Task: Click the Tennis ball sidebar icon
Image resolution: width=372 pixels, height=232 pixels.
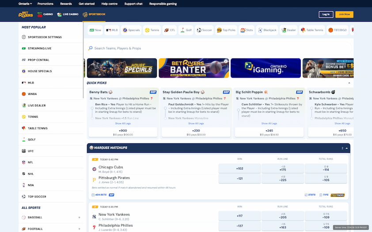Action: click(24, 117)
